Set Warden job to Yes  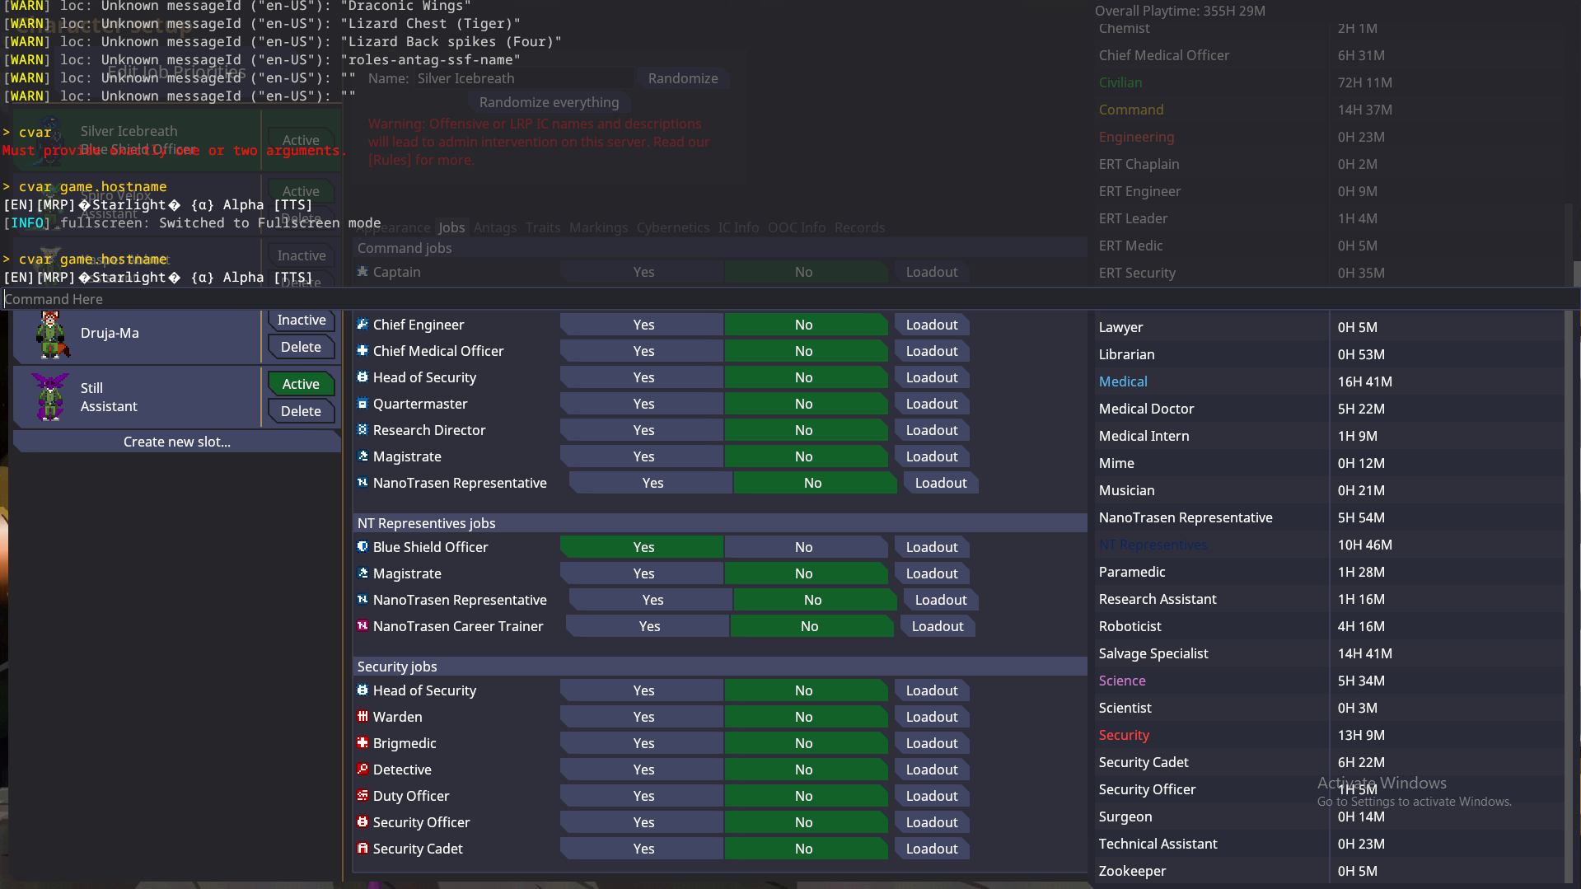pos(643,717)
